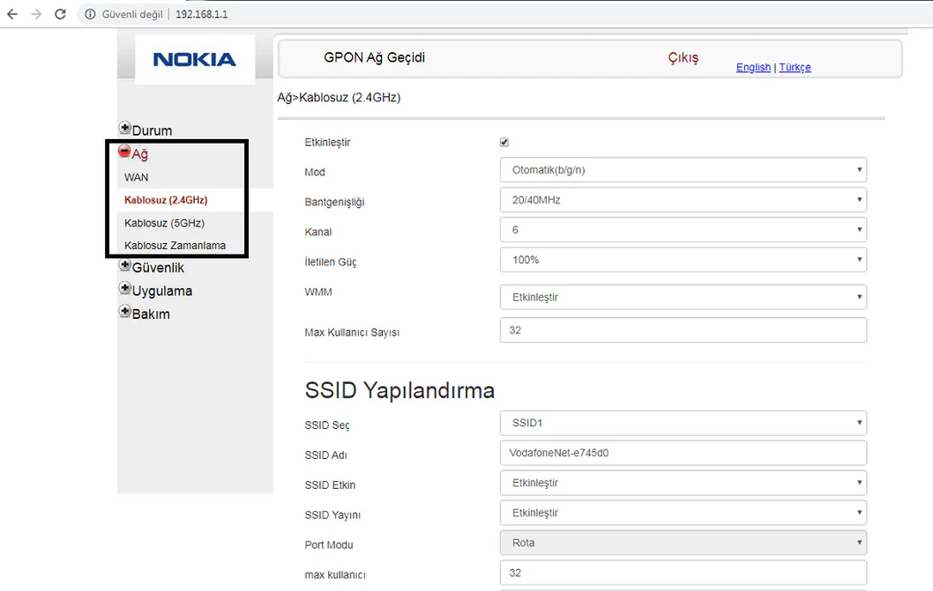
Task: Click the Güvenli değil info icon
Action: coord(89,14)
